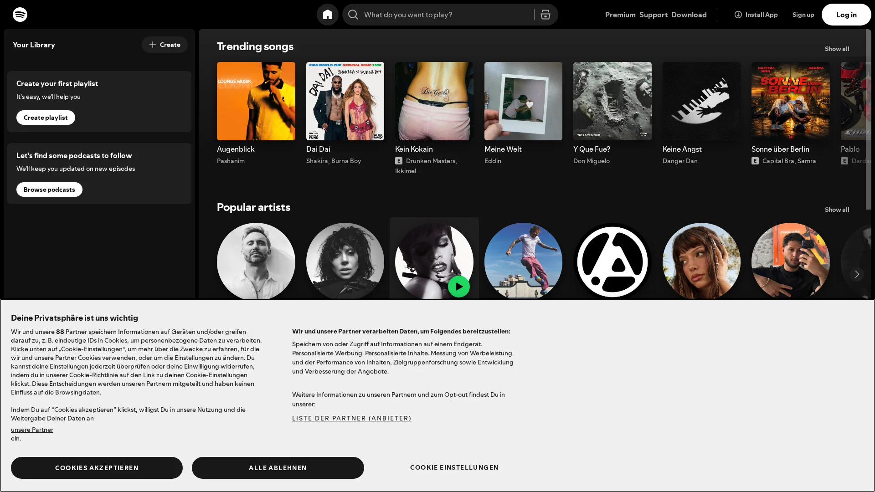Click Create in Your Library
875x492 pixels.
tap(165, 45)
